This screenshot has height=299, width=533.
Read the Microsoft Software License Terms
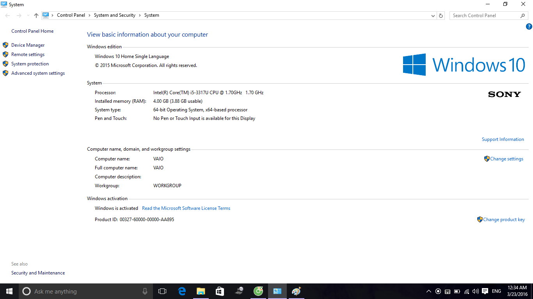(186, 208)
